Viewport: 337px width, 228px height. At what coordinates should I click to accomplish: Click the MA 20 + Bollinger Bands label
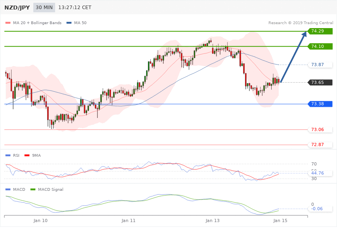(x=37, y=23)
